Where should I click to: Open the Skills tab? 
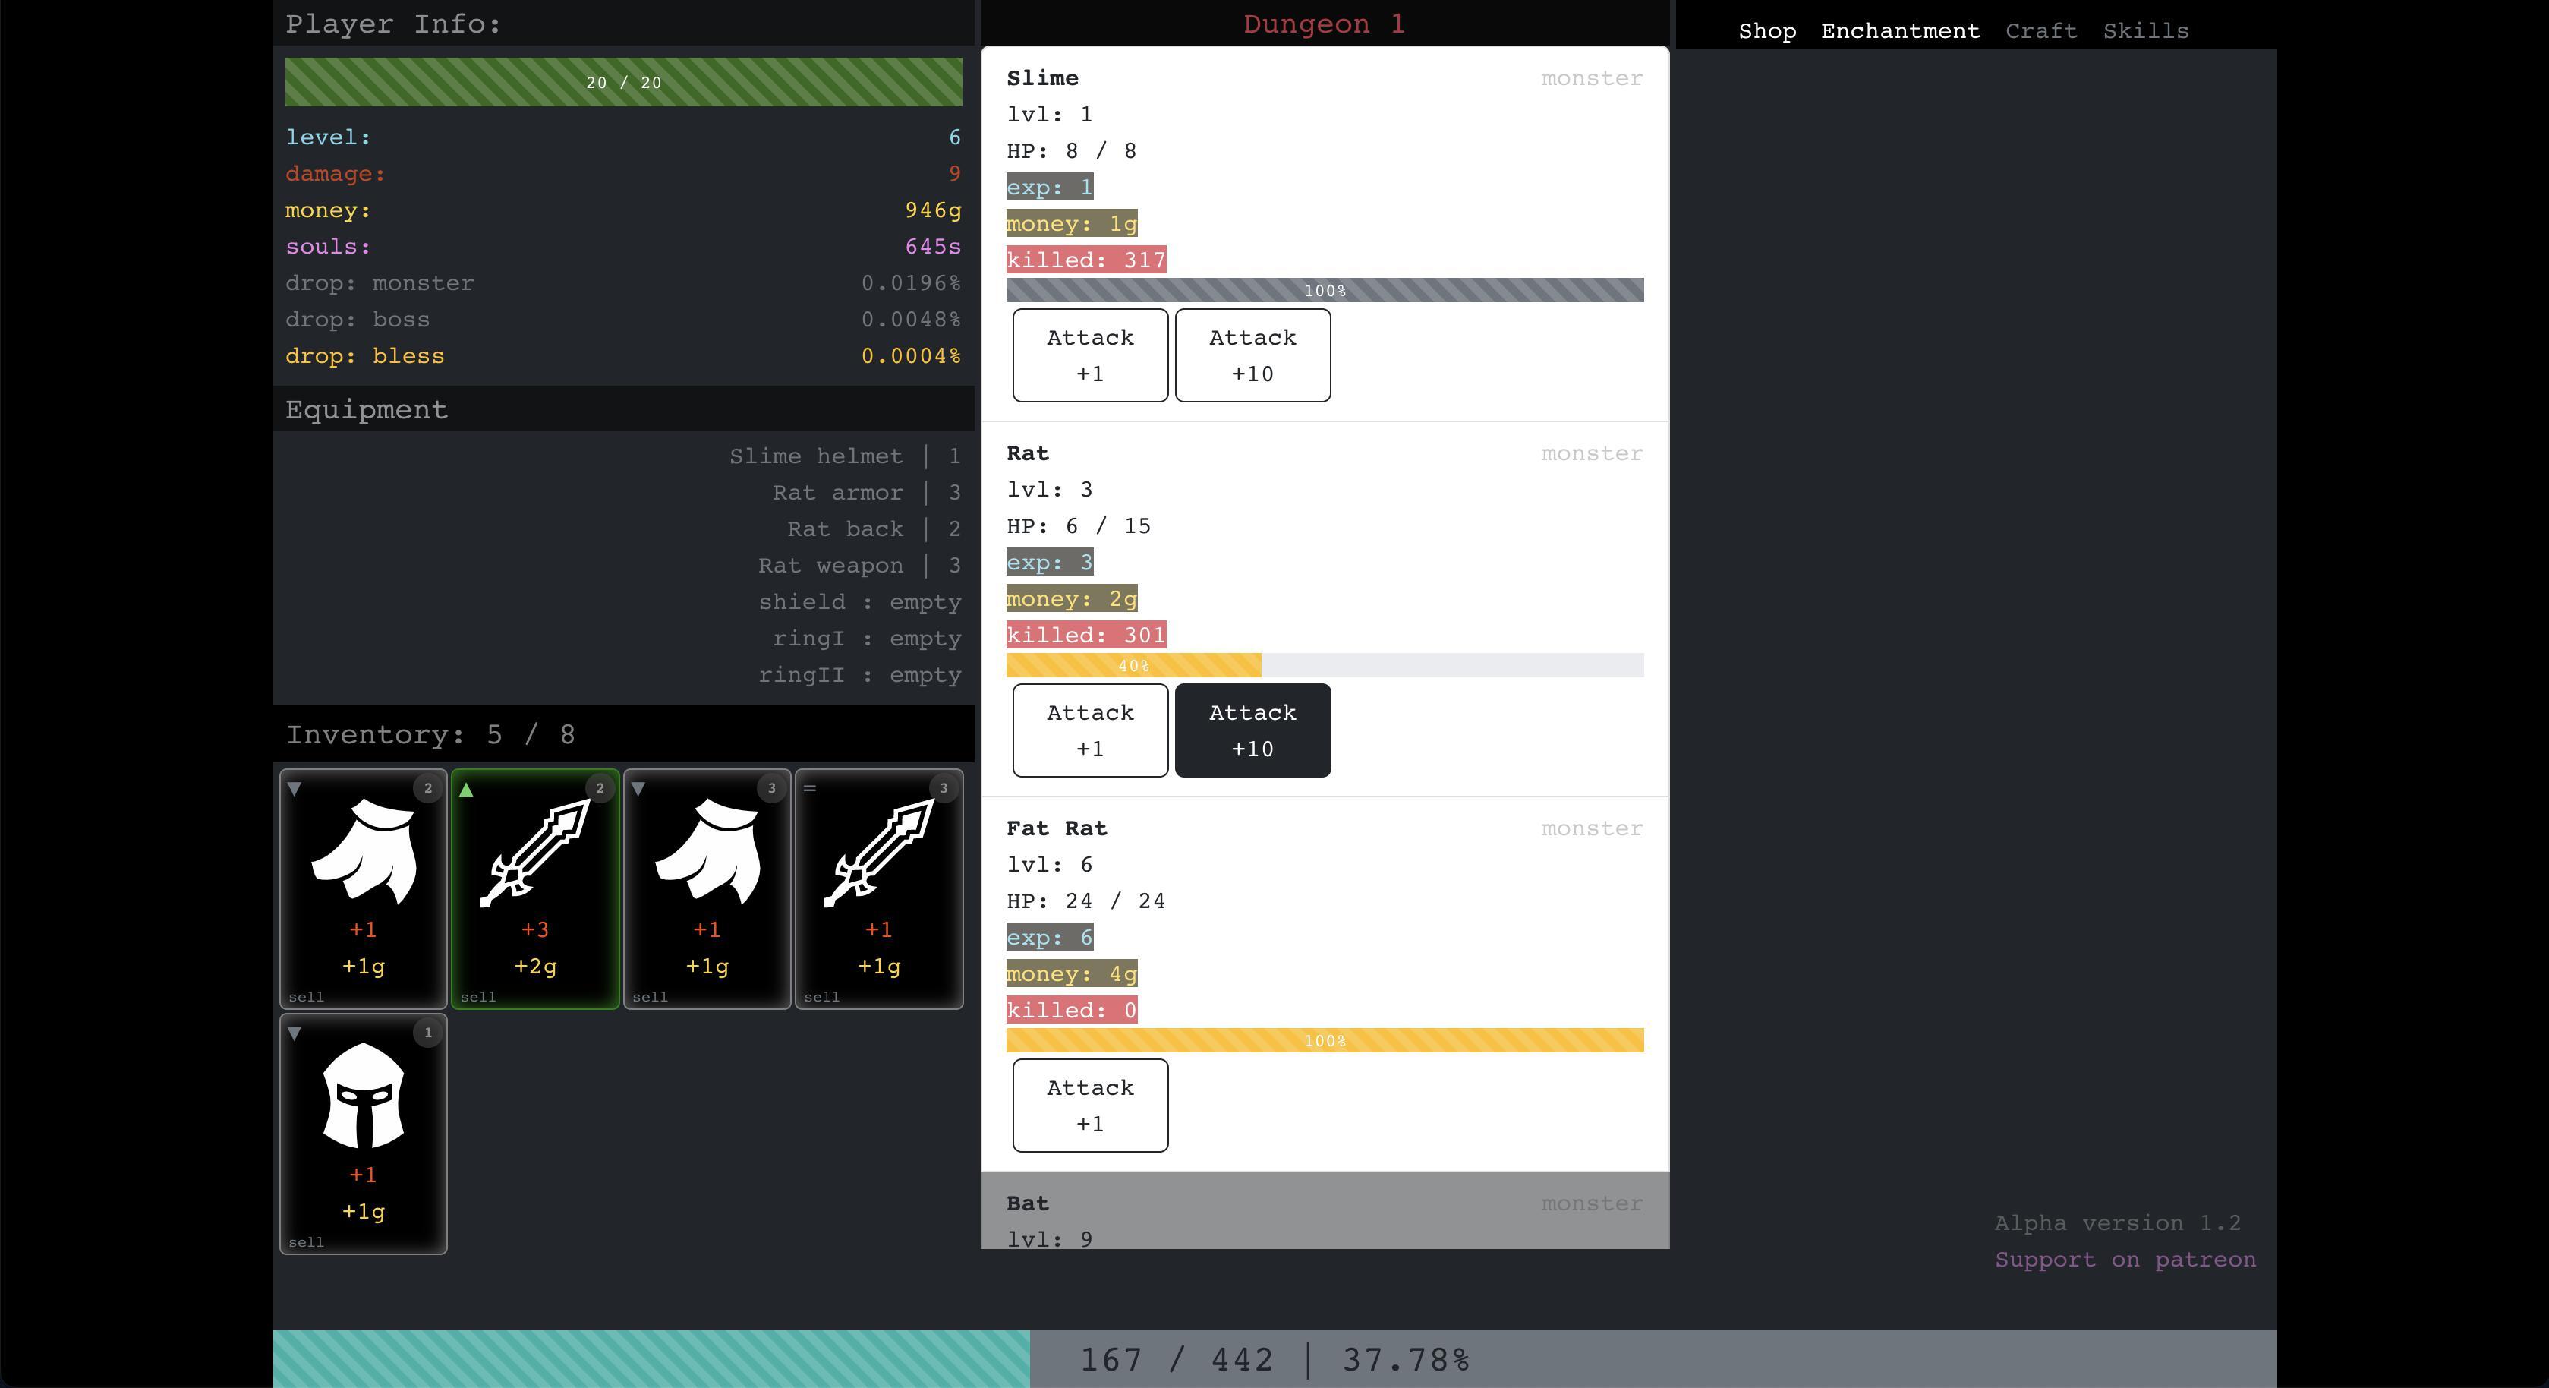tap(2145, 30)
